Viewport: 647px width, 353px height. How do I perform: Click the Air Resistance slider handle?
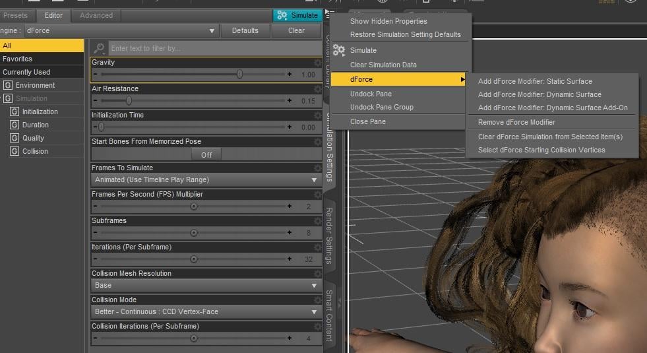coord(129,101)
